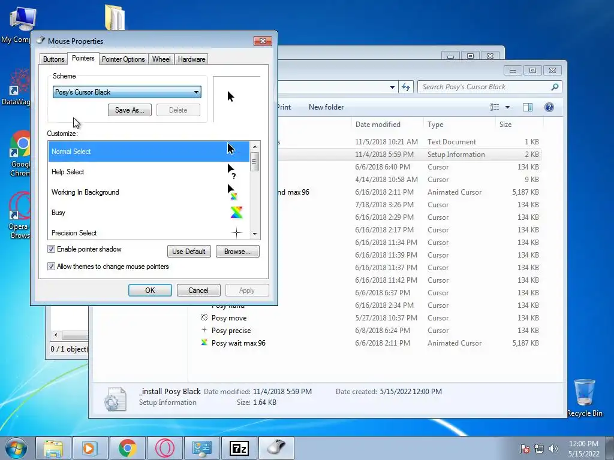Click Cancel in Mouse Properties

click(198, 290)
